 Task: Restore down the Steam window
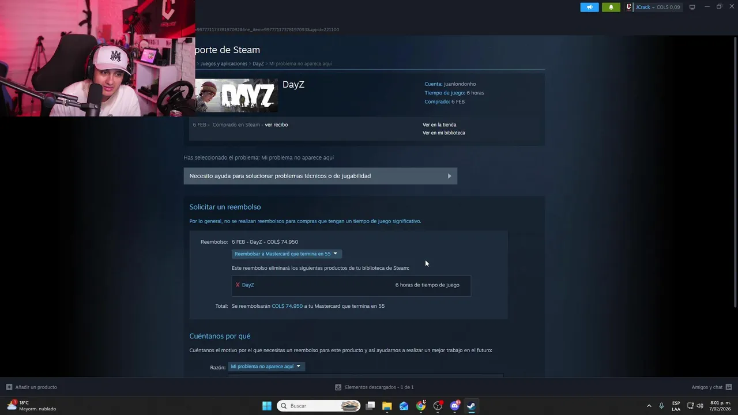click(x=719, y=7)
